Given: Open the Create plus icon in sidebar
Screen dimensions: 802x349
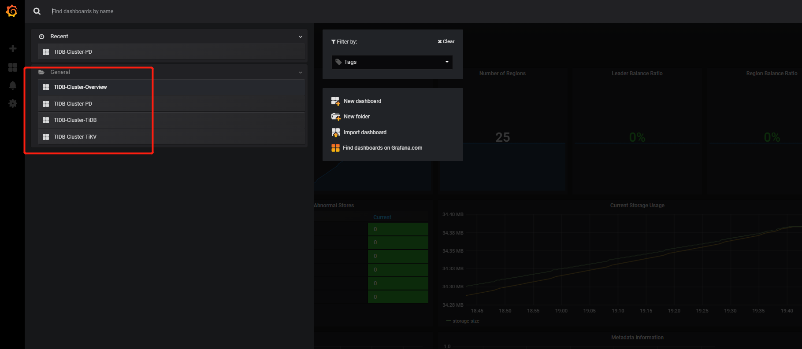Looking at the screenshot, I should (x=13, y=48).
